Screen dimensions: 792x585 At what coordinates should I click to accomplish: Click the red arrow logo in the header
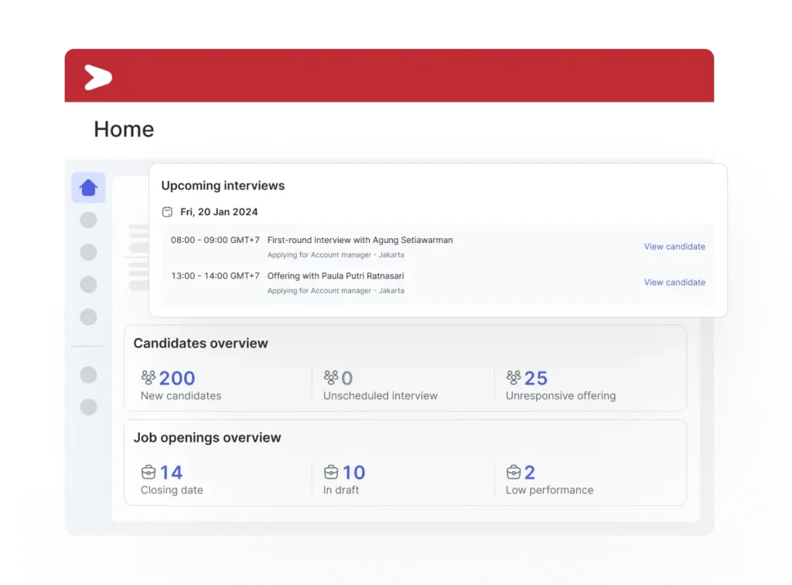[x=97, y=77]
